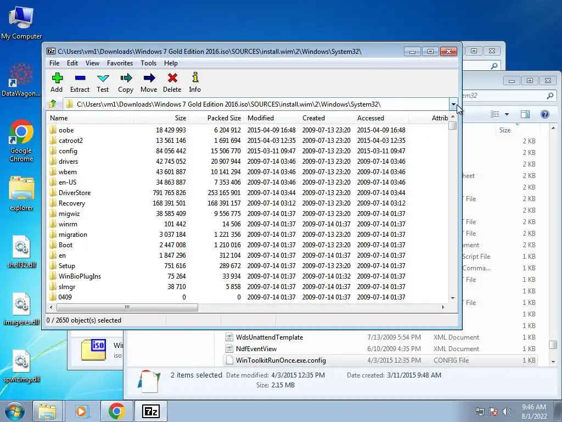Open Help icon in Explorer window

[545, 114]
